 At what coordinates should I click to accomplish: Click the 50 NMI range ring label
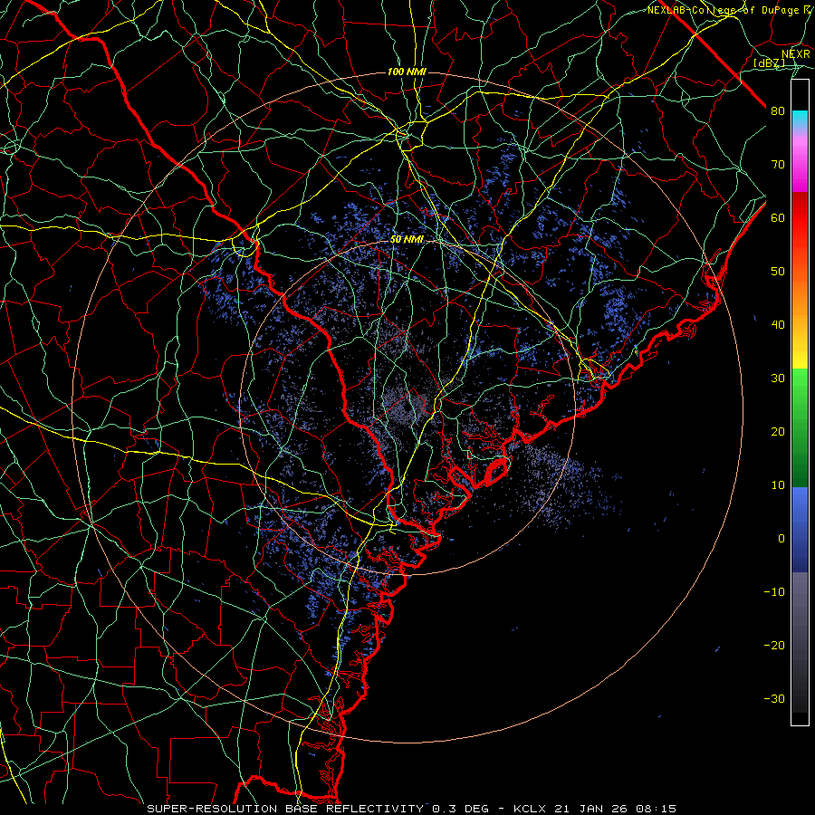tap(407, 240)
